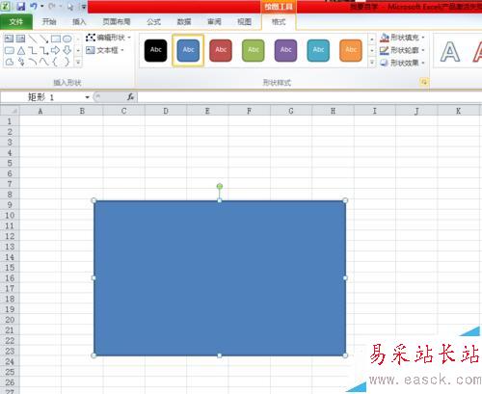Click the Redo icon in quick access toolbar

tap(52, 6)
